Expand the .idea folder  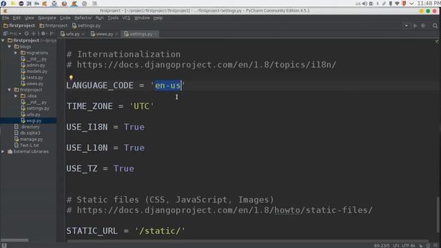[16, 96]
